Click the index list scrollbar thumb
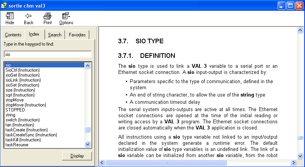Viewport: 305px width, 167px height. 87,129
